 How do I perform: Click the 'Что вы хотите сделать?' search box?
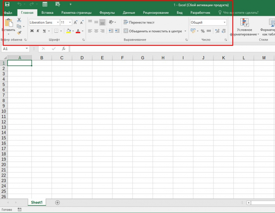[x=239, y=13]
